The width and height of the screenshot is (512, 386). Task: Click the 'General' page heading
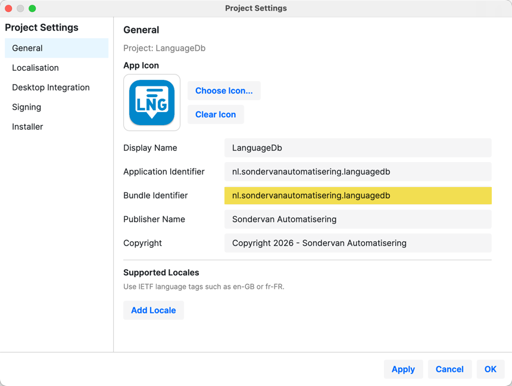[x=141, y=30]
